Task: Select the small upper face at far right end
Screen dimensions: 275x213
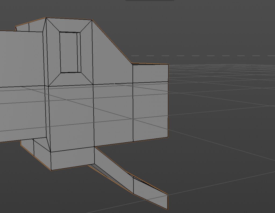Action: click(150, 73)
